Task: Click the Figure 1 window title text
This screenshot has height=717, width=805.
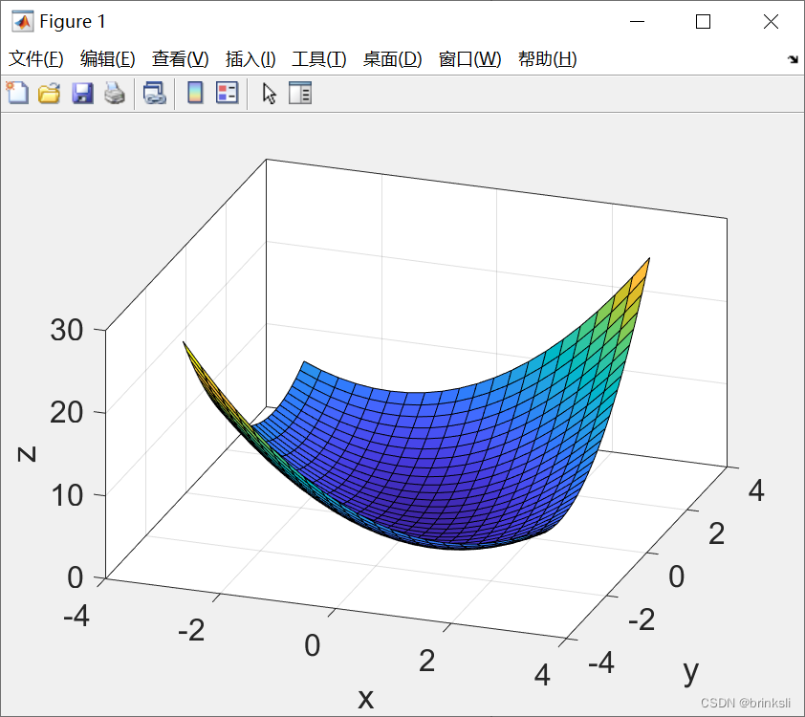Action: tap(73, 22)
